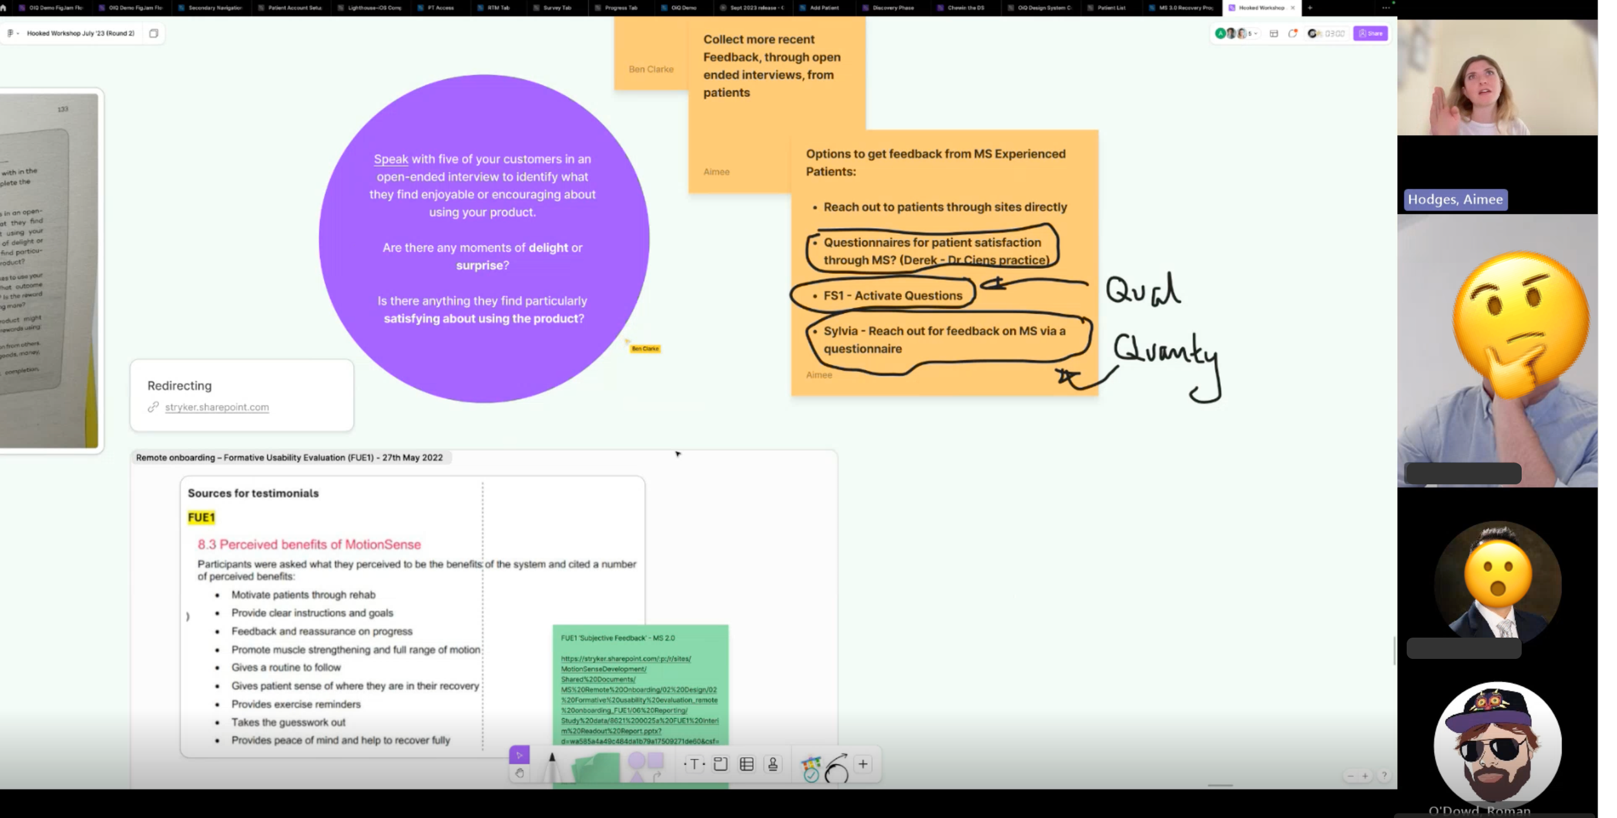Open the stryker.sharepoint.com link

pos(217,407)
